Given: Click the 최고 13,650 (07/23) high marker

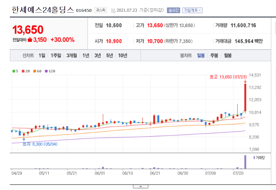Looking at the screenshot, I should click(228, 77).
